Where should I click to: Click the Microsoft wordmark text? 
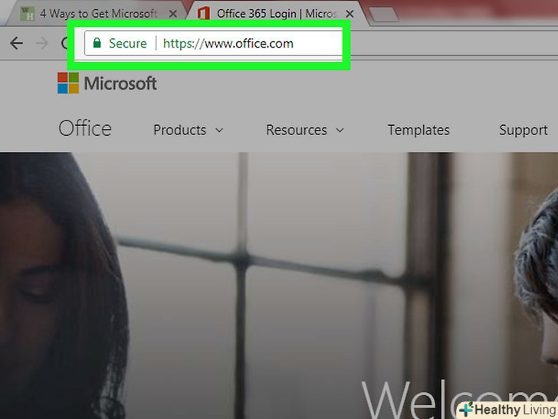[120, 84]
